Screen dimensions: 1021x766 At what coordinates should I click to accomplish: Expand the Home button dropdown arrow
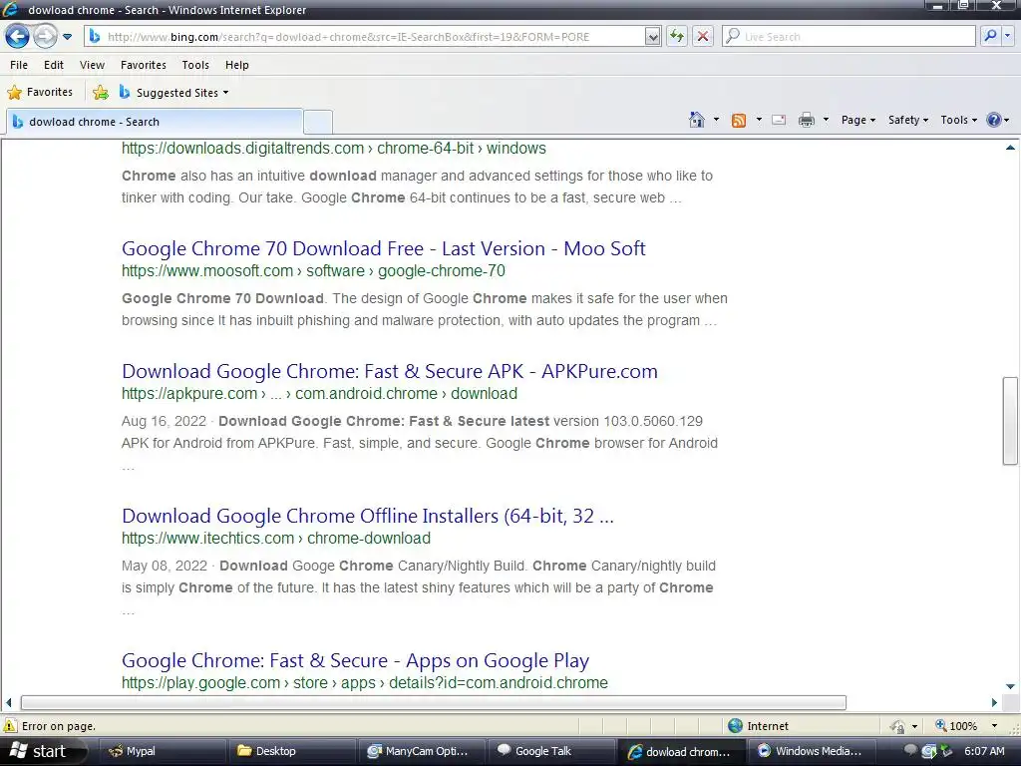coord(716,120)
